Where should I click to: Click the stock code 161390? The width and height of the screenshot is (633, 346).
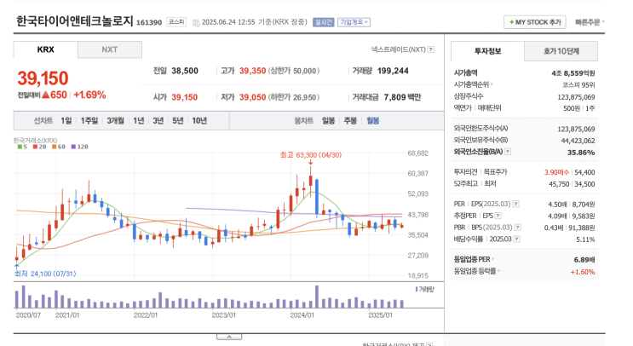point(149,23)
